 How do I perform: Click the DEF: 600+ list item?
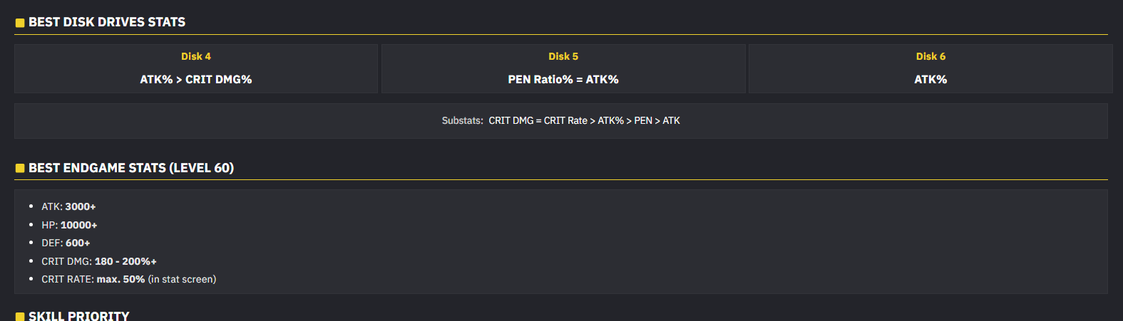[66, 243]
